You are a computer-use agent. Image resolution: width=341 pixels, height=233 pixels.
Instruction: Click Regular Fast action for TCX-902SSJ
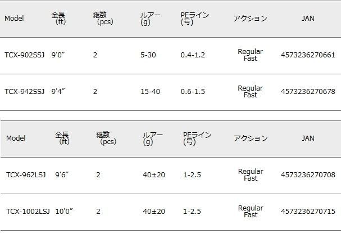(250, 55)
